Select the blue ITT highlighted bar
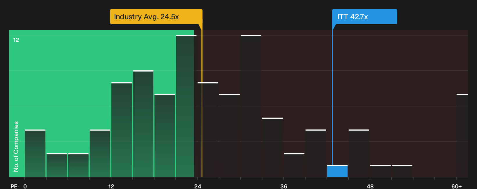The height and width of the screenshot is (189, 477). pyautogui.click(x=337, y=171)
